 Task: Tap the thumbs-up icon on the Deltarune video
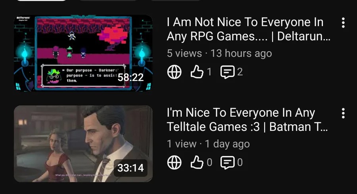[197, 72]
